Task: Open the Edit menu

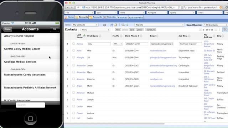Action: tap(107, 13)
